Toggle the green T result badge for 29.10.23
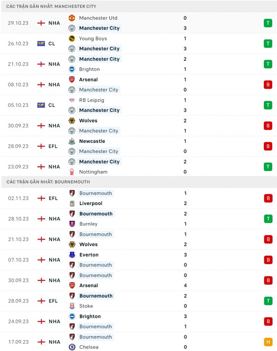The image size is (277, 351). pyautogui.click(x=268, y=23)
